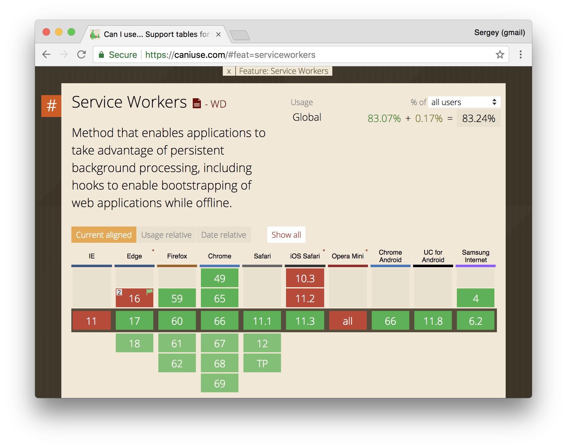The image size is (567, 448).
Task: Click the UC for Android header
Action: (433, 256)
